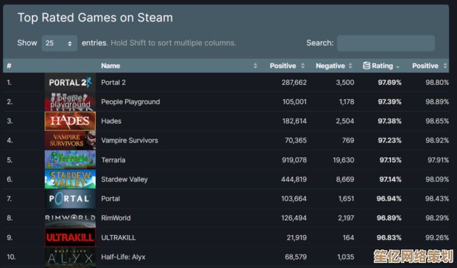Select RimWorld rating 96.89%

click(x=389, y=218)
